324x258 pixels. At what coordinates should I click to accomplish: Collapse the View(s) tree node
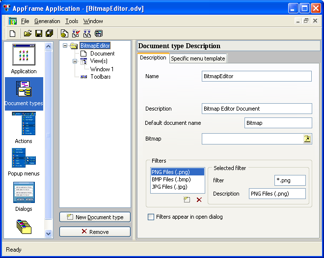pos(75,61)
